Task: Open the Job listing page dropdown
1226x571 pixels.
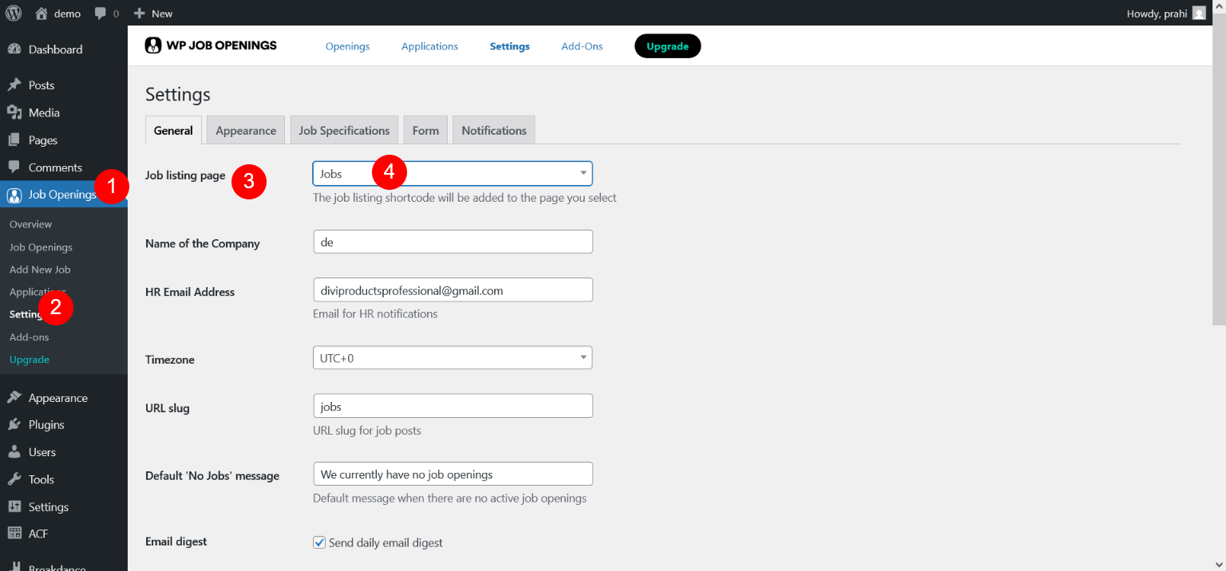Action: point(453,174)
